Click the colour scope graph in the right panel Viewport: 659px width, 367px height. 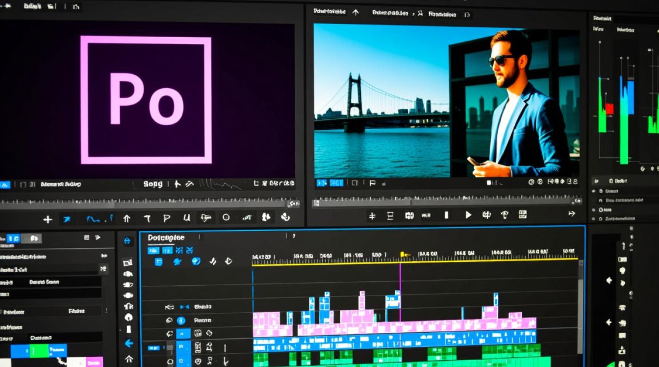tap(626, 103)
